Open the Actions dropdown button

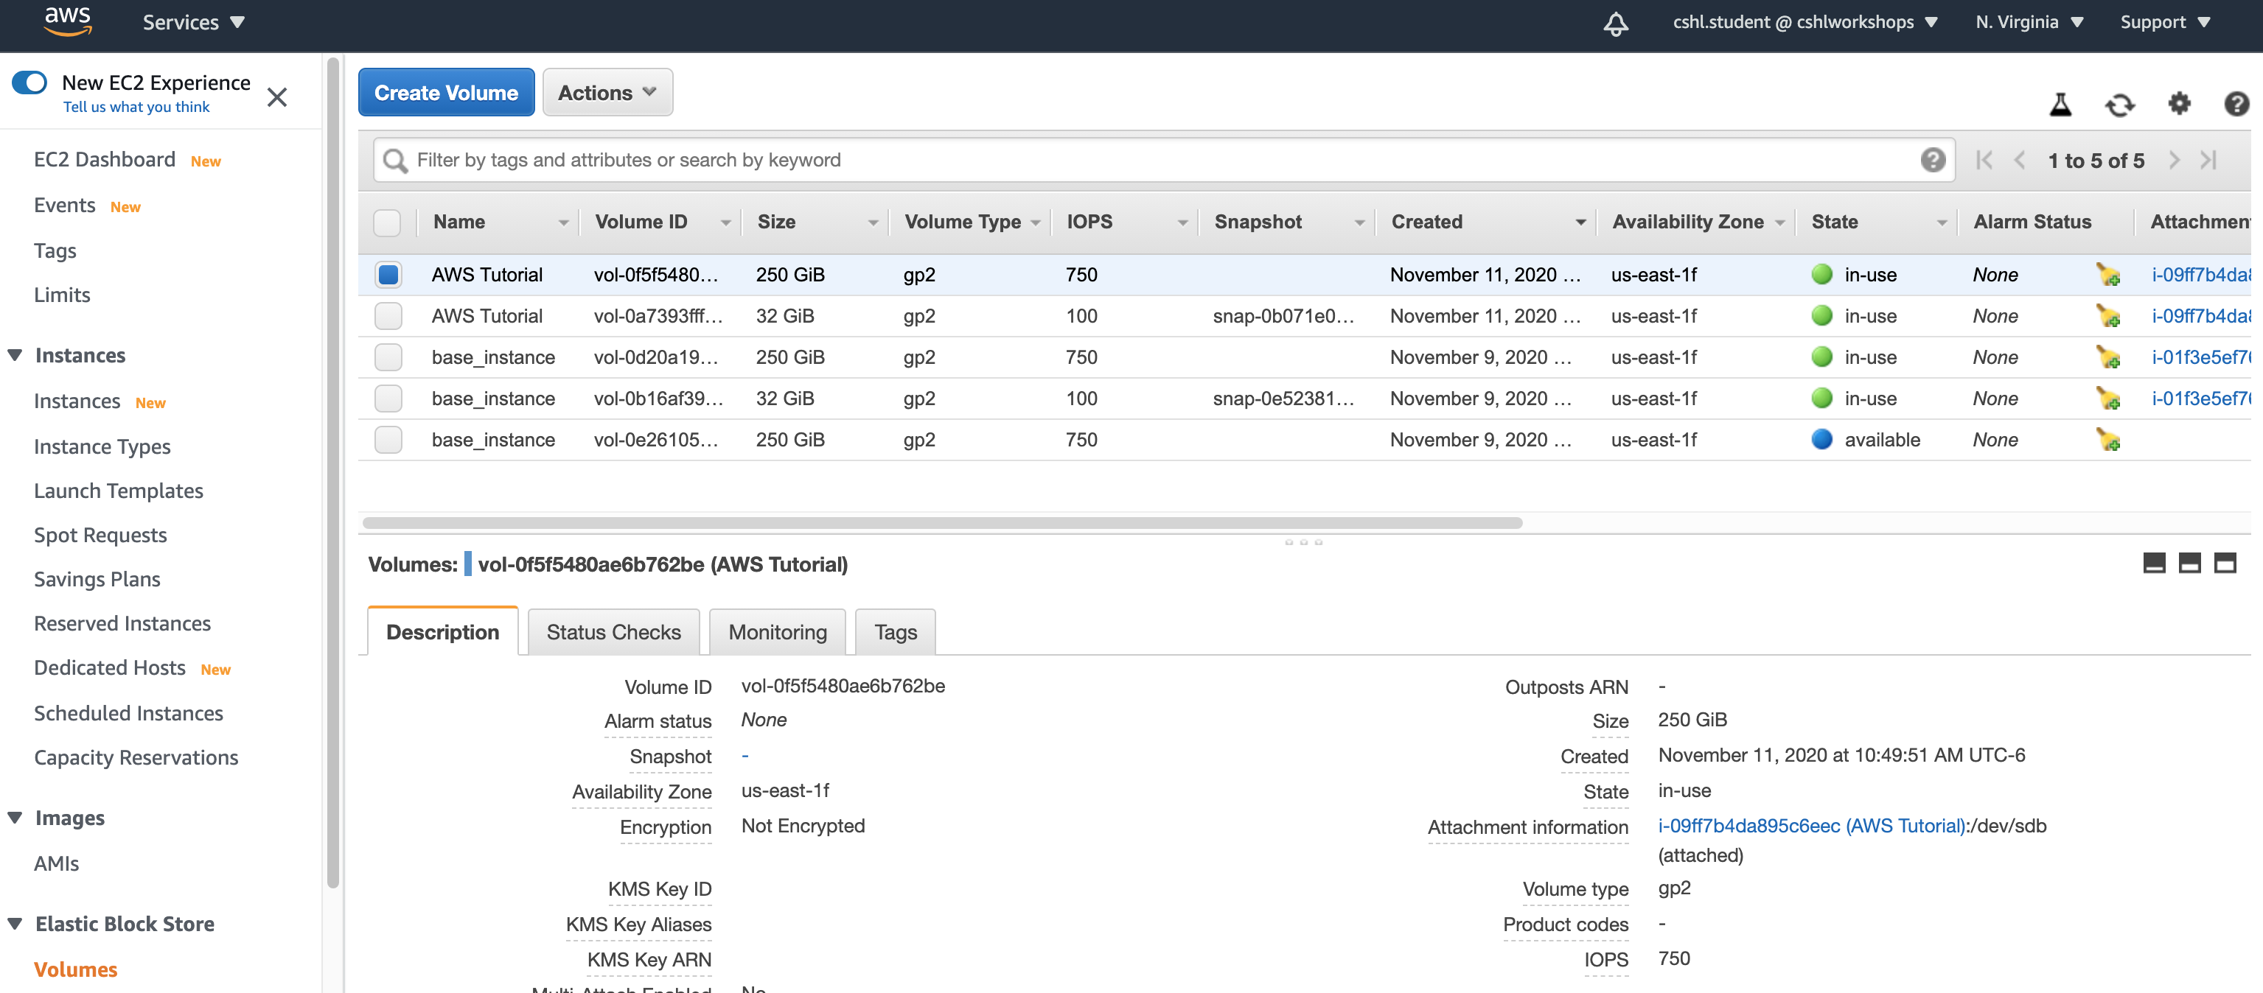point(608,92)
